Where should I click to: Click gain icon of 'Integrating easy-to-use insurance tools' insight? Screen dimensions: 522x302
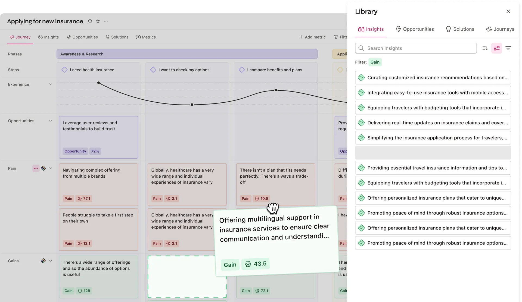point(361,93)
